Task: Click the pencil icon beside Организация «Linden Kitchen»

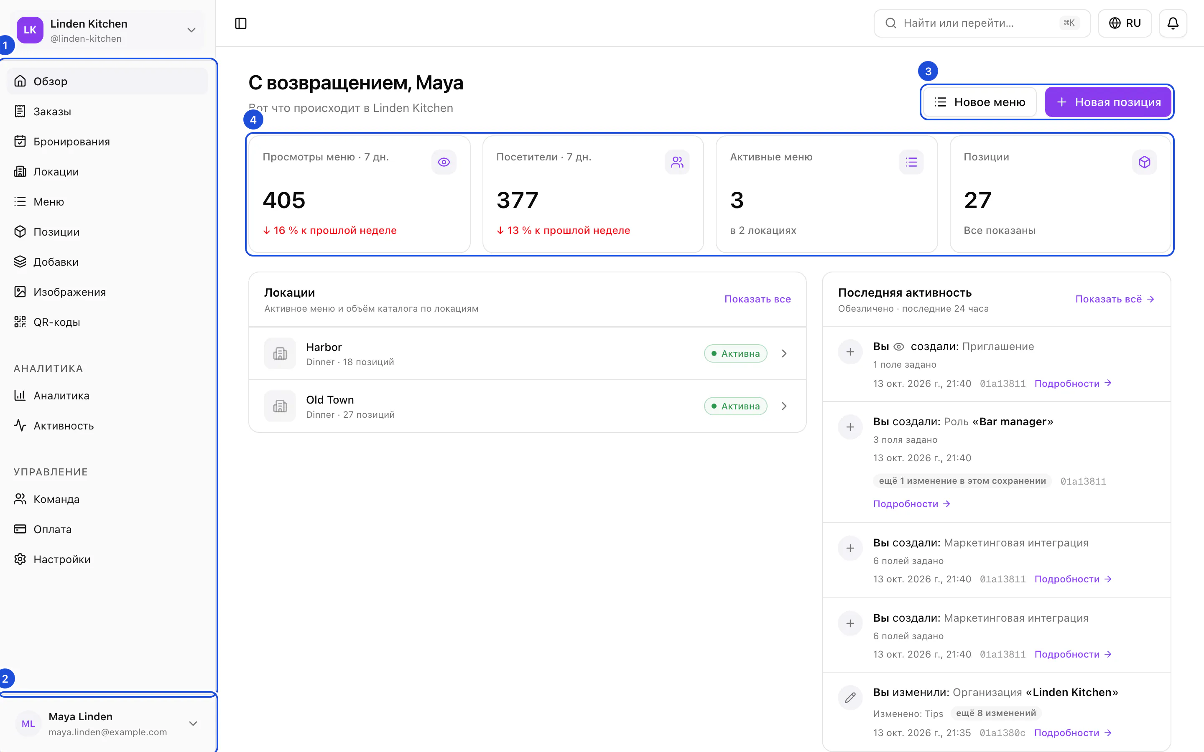Action: 850,698
